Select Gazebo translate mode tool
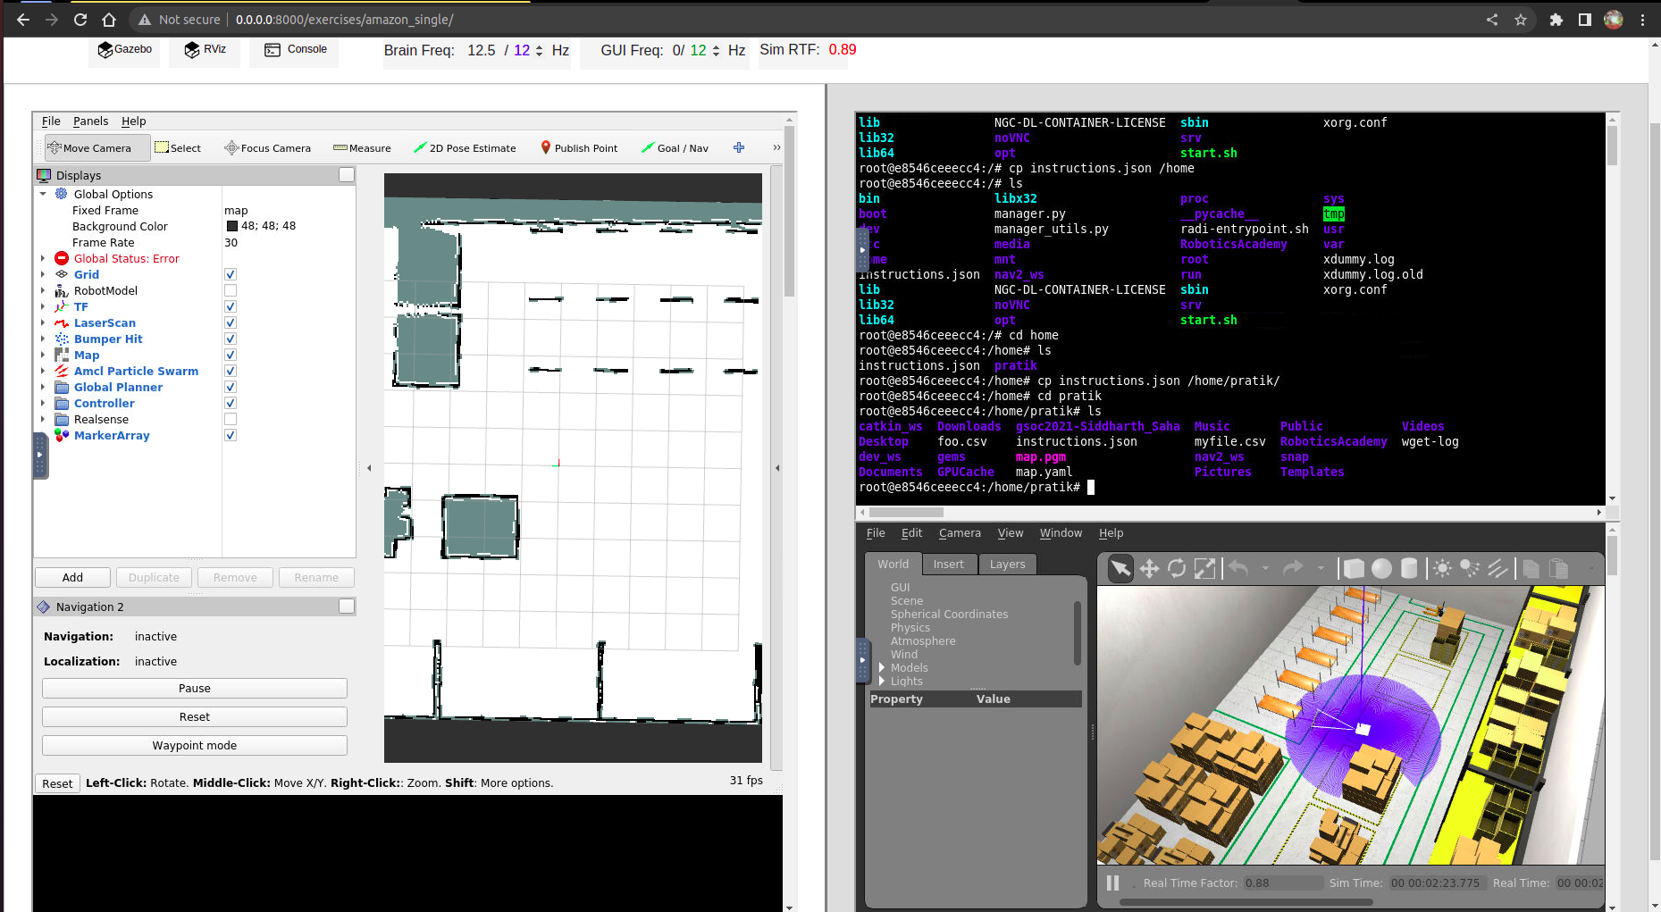This screenshot has width=1661, height=912. pyautogui.click(x=1149, y=568)
